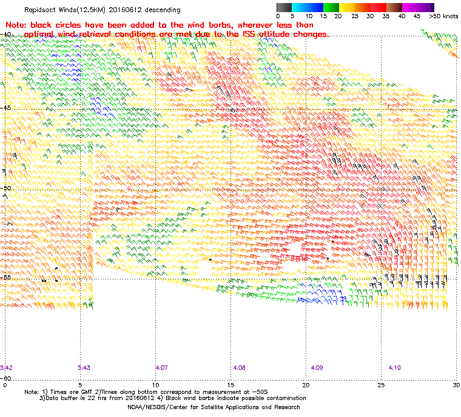The height and width of the screenshot is (417, 461).
Task: Click the green 15–20 knots legend segment
Action: pos(331,7)
